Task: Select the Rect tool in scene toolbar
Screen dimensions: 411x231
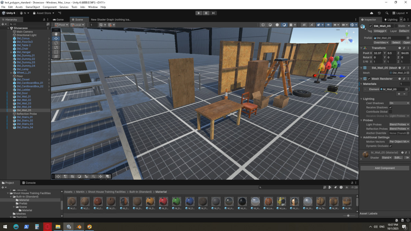Action: (56, 52)
